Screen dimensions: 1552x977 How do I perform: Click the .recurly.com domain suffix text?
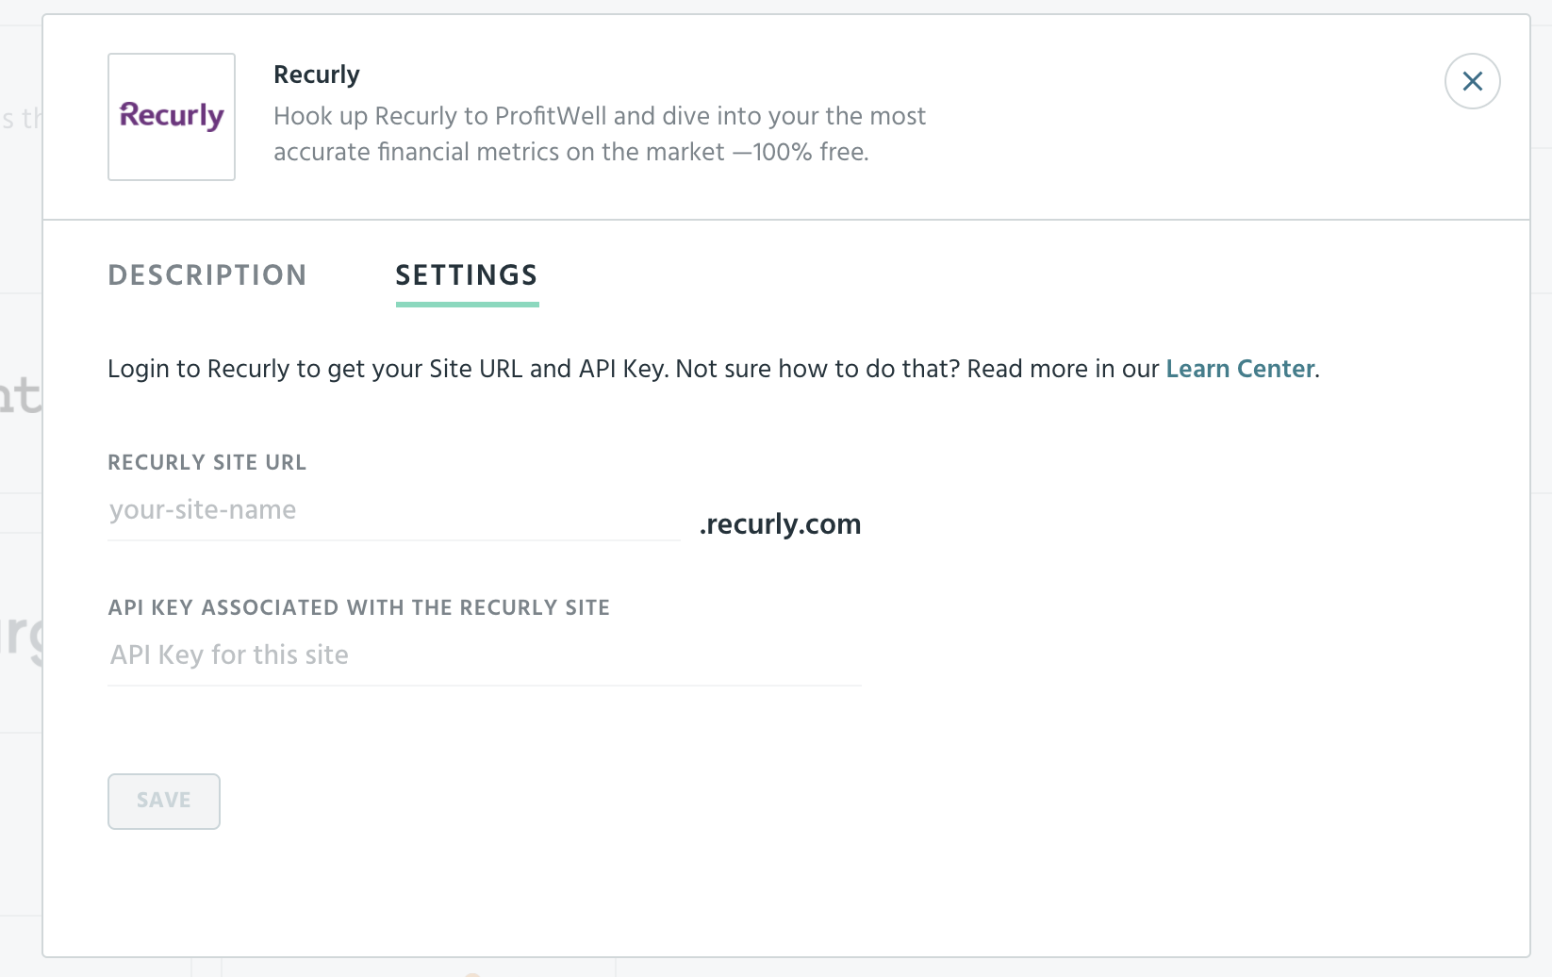pyautogui.click(x=780, y=524)
